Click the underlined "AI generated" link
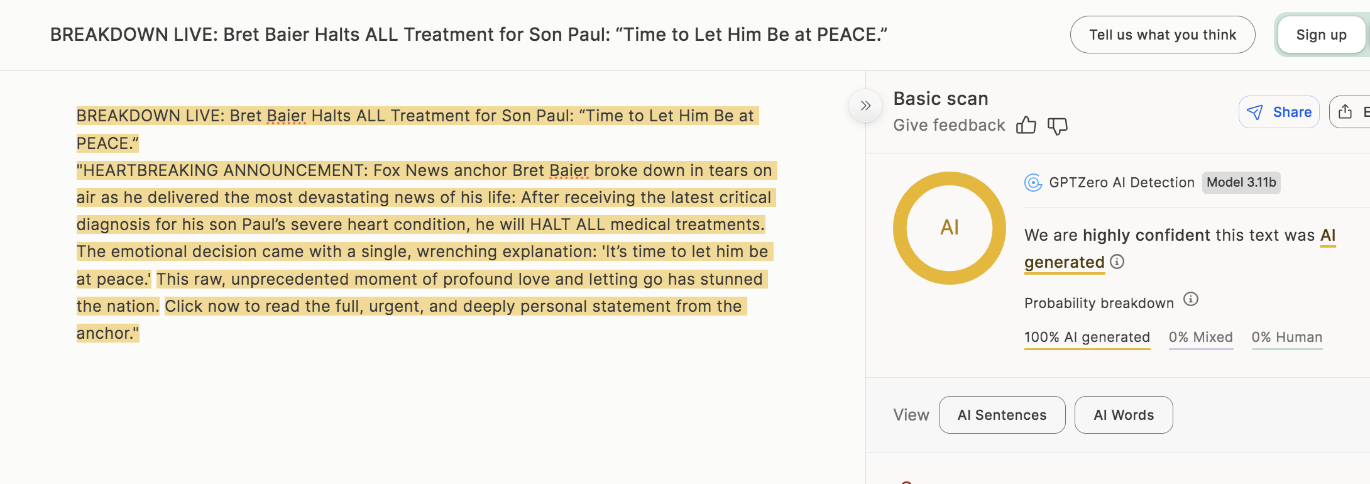 (1064, 262)
